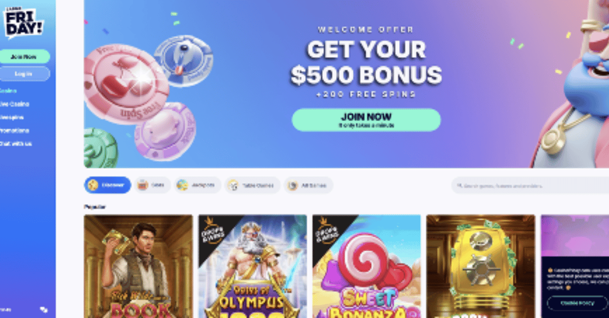
Task: Open the Rich Wilde Book game thumbnail
Action: point(138,266)
